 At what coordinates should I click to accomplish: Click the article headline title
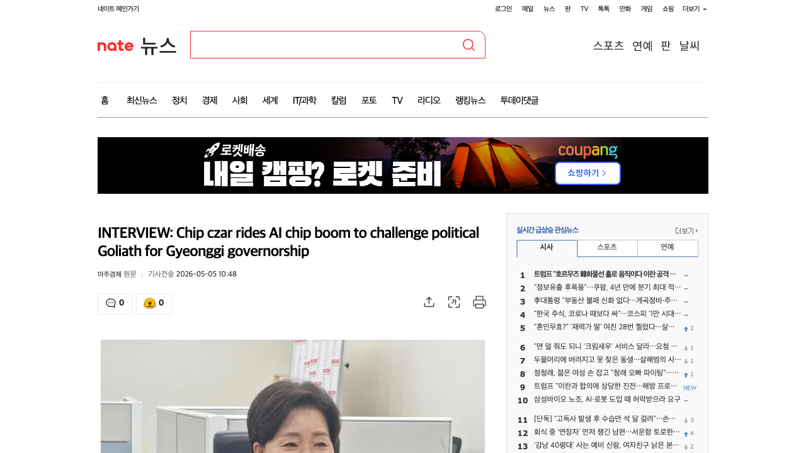click(x=288, y=242)
